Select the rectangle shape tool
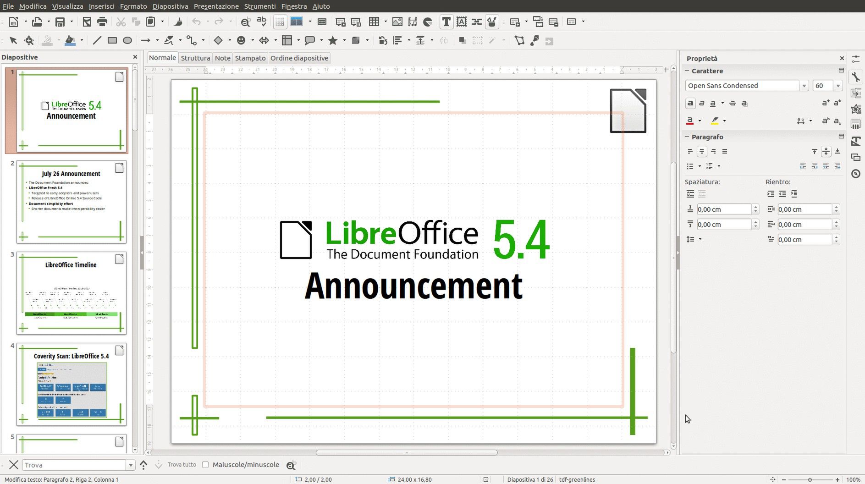Image resolution: width=865 pixels, height=484 pixels. (112, 41)
